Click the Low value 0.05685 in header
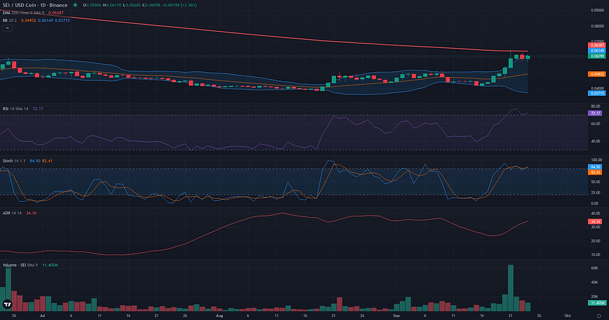 click(x=133, y=5)
